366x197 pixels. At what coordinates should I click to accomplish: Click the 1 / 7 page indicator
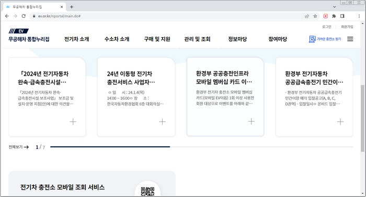tap(40, 147)
